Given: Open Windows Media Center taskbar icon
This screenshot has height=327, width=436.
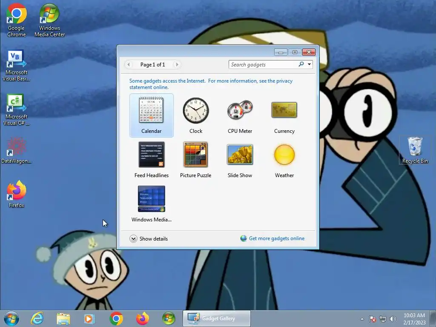Looking at the screenshot, I should [x=169, y=318].
